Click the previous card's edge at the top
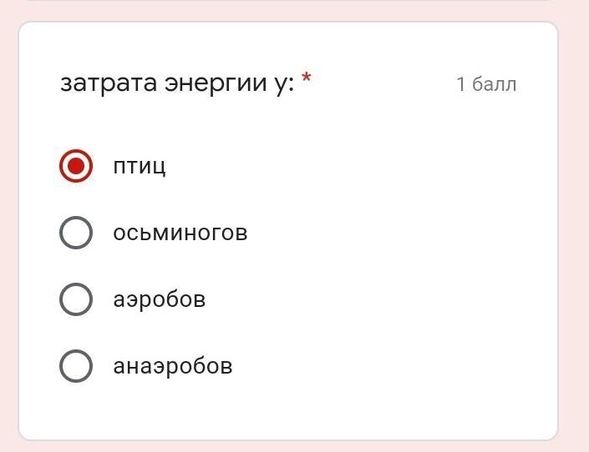 click(x=292, y=2)
